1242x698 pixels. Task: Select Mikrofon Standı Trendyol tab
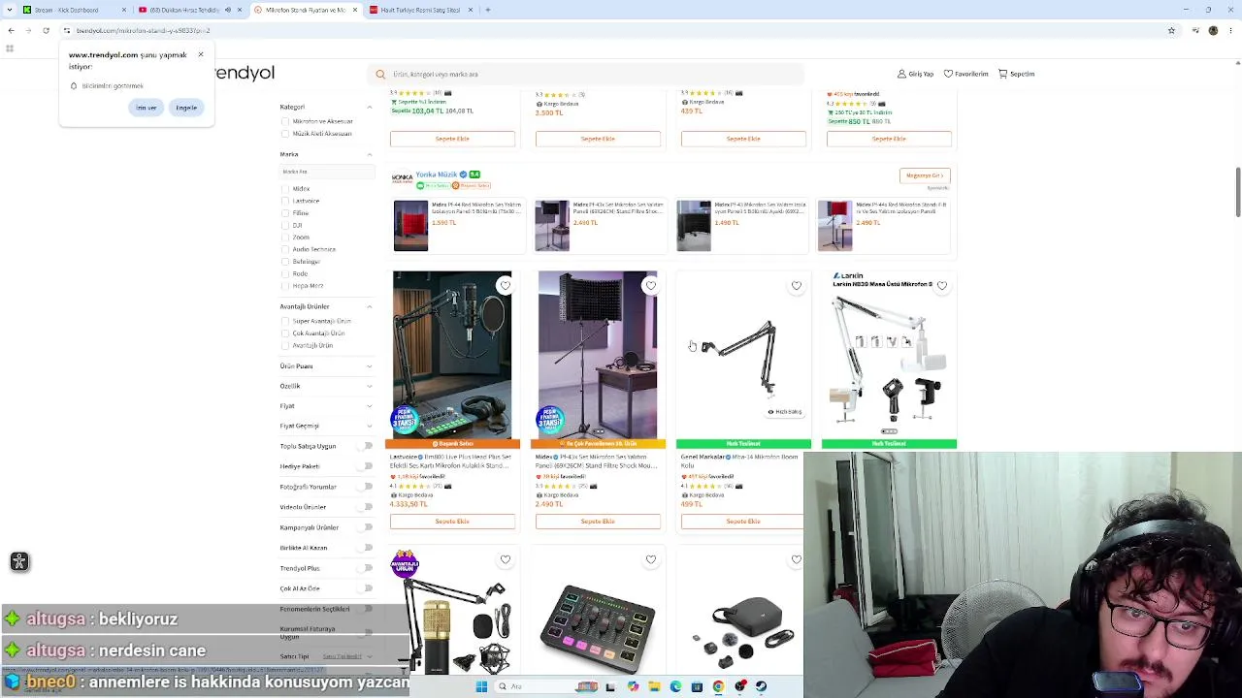click(x=306, y=10)
